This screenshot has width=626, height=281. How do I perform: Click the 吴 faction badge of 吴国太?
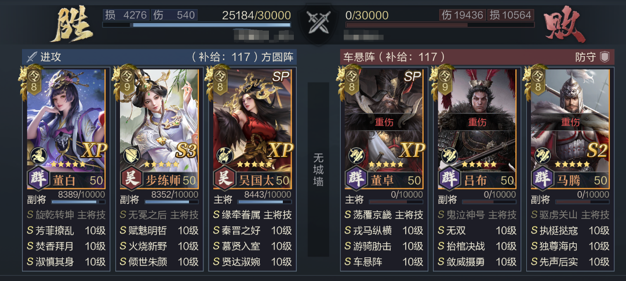(x=225, y=178)
